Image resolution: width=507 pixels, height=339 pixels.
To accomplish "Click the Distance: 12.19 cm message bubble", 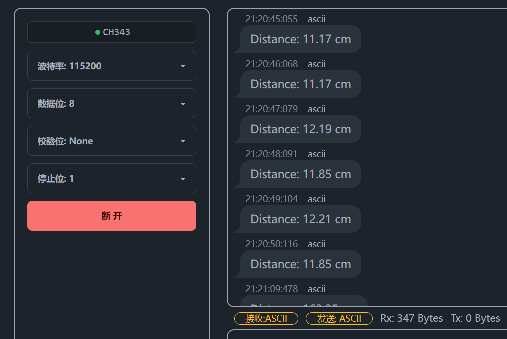I will (x=300, y=129).
